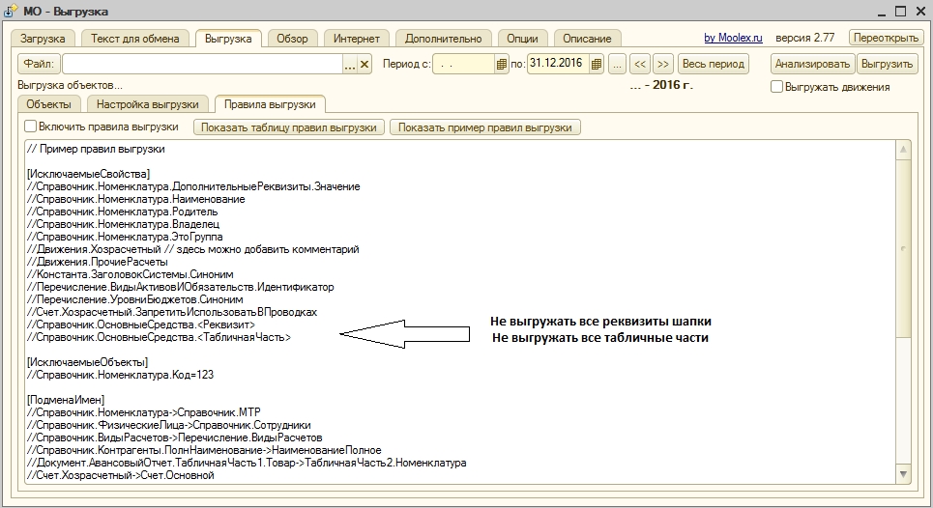The width and height of the screenshot is (933, 508).
Task: Open calendar picker for end date 31.12.2016
Action: tap(597, 64)
